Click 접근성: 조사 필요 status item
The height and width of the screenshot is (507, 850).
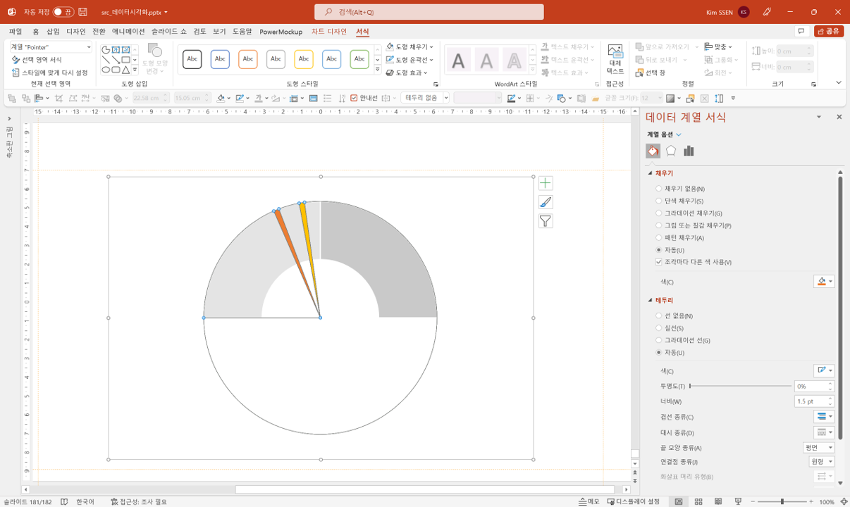139,501
